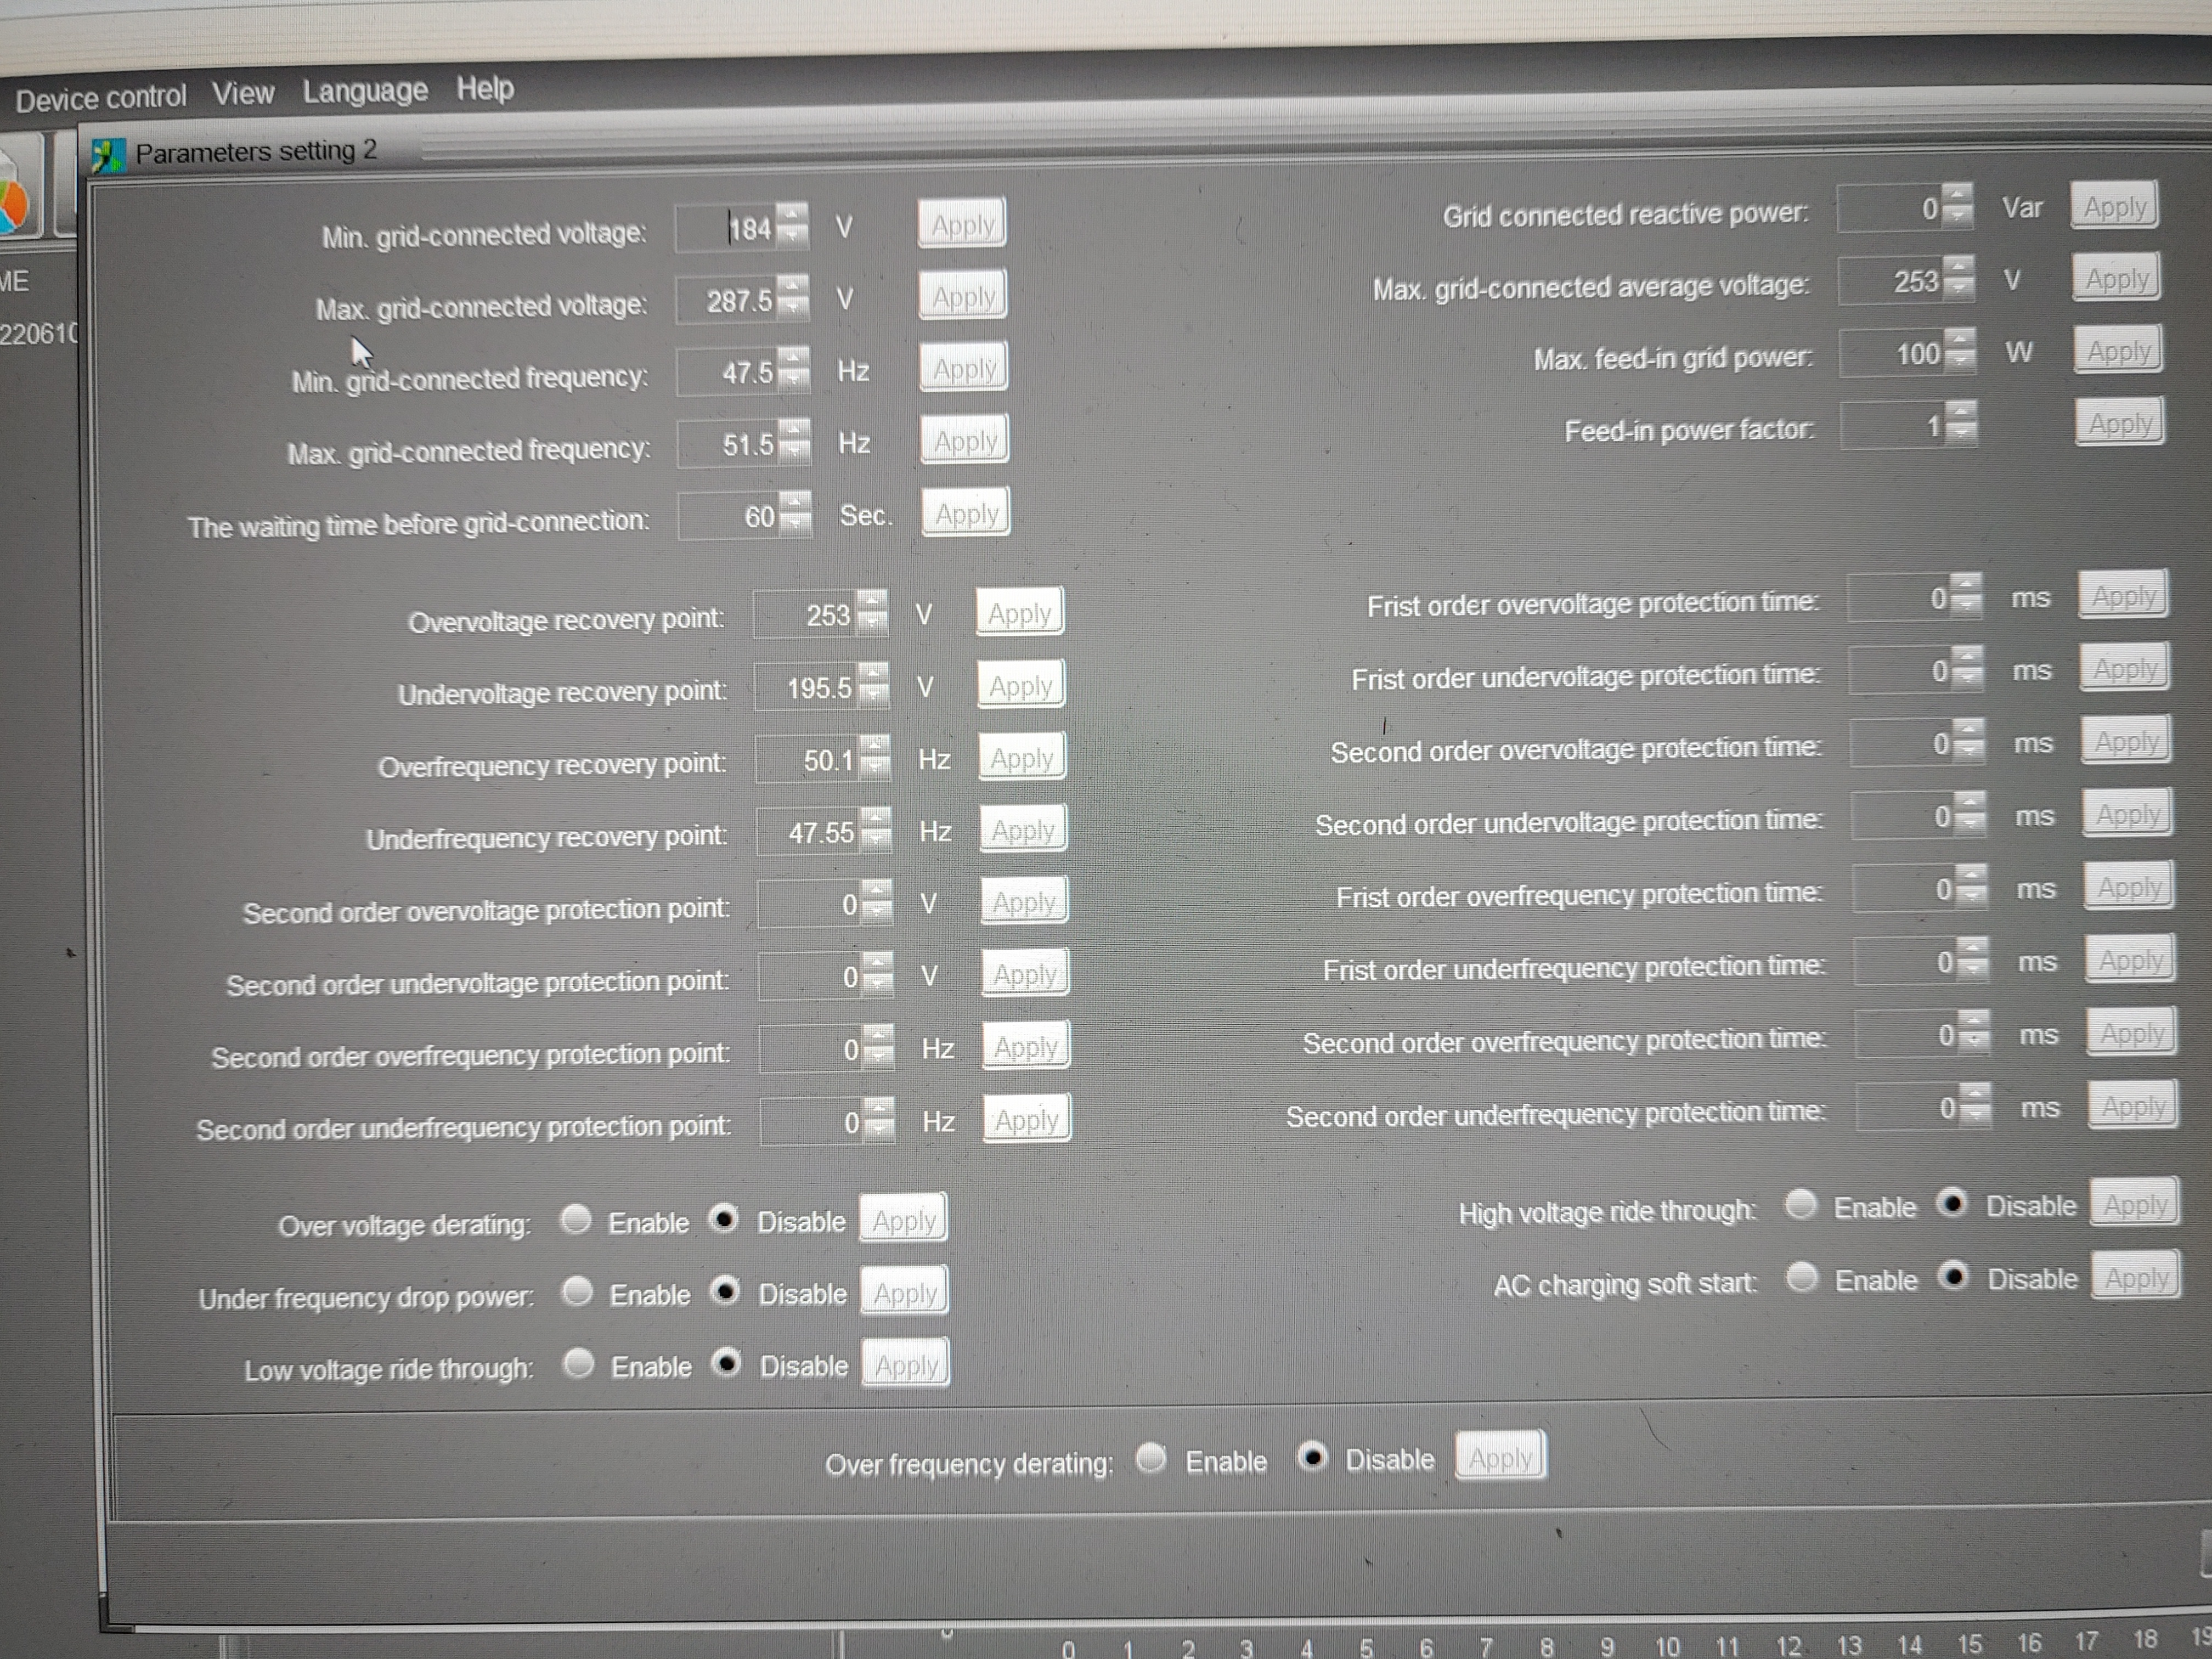Increase Overvoltage recovery point spinner value
Viewport: 2212px width, 1659px height.
pyautogui.click(x=872, y=602)
